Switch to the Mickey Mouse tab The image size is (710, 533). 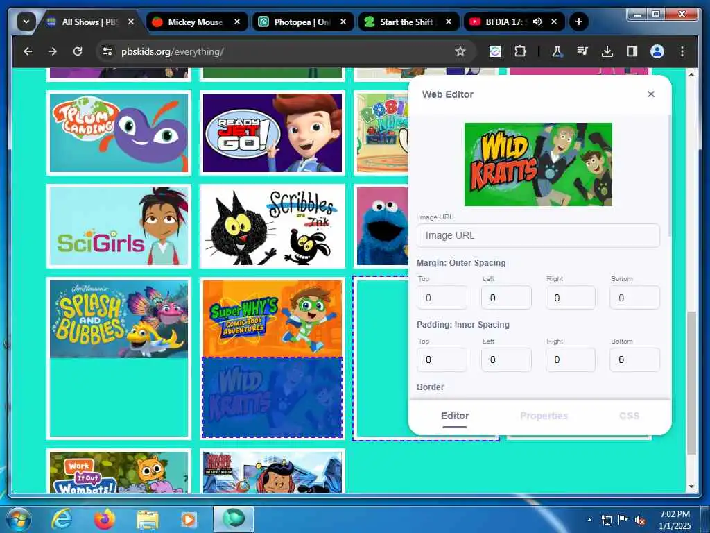coord(195,22)
